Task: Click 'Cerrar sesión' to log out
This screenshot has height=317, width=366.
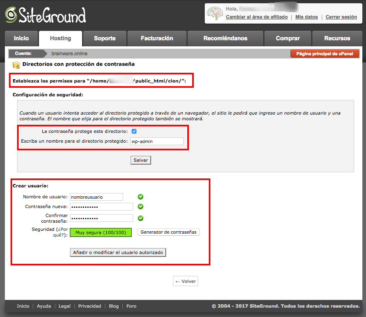Action: coord(341,17)
